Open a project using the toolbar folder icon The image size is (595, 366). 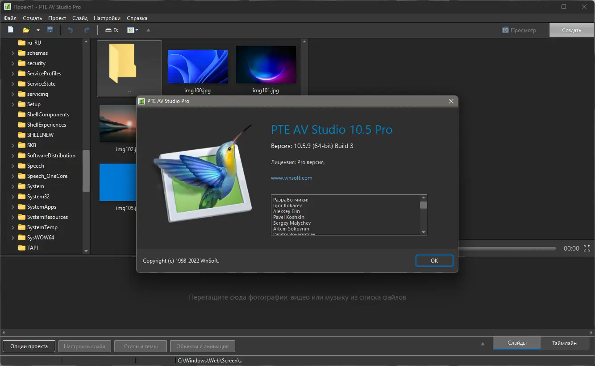[x=26, y=30]
